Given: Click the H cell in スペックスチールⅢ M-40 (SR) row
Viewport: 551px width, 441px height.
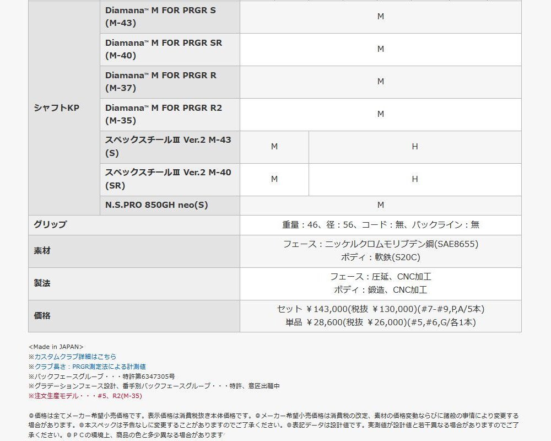Looking at the screenshot, I should pos(415,179).
